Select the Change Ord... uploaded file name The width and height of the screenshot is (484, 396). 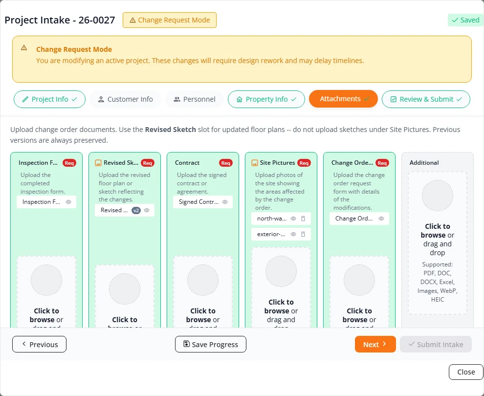354,219
